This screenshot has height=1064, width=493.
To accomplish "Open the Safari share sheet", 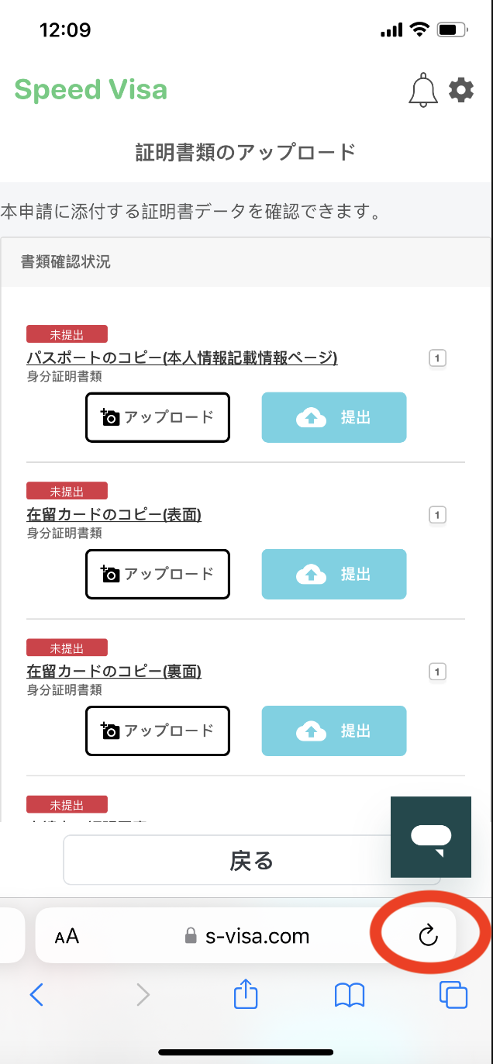I will (x=246, y=993).
